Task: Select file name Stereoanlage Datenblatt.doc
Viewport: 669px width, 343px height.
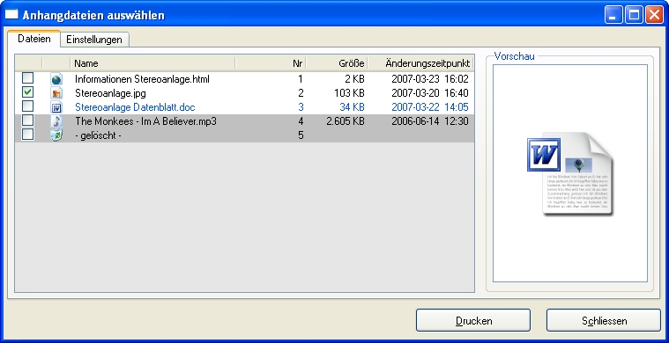Action: 135,107
